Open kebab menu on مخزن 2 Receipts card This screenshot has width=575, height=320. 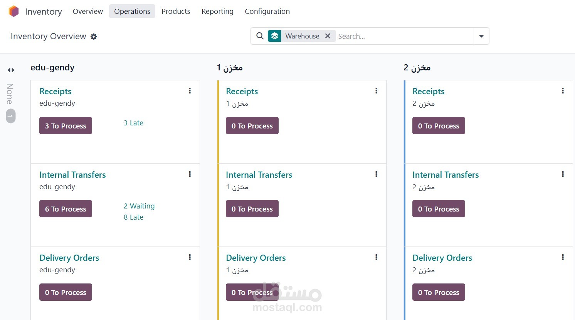[563, 91]
